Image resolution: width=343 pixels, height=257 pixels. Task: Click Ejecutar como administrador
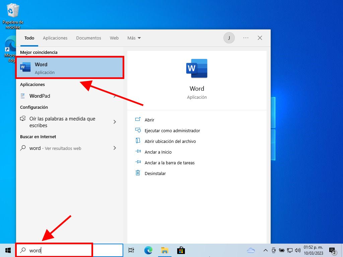[x=172, y=131]
